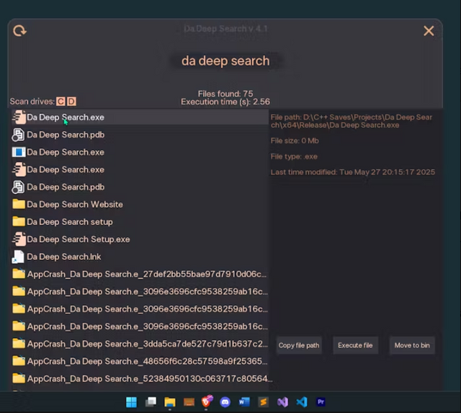Click blue window icon beside Da Deep Search.exe
461x413 pixels.
[19, 152]
